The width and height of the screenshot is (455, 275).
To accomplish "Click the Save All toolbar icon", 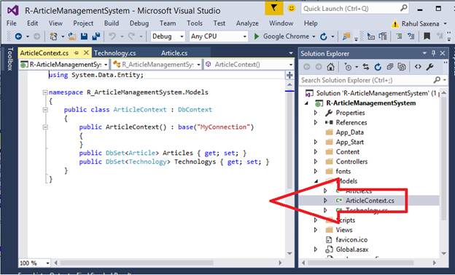I will pos(96,36).
